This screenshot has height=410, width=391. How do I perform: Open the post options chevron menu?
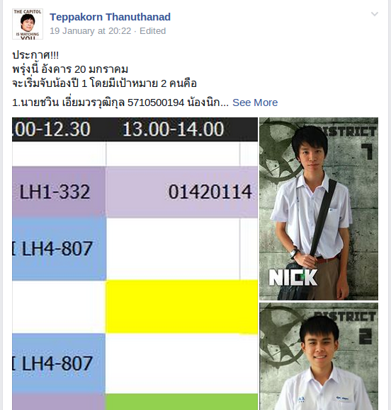tap(375, 14)
